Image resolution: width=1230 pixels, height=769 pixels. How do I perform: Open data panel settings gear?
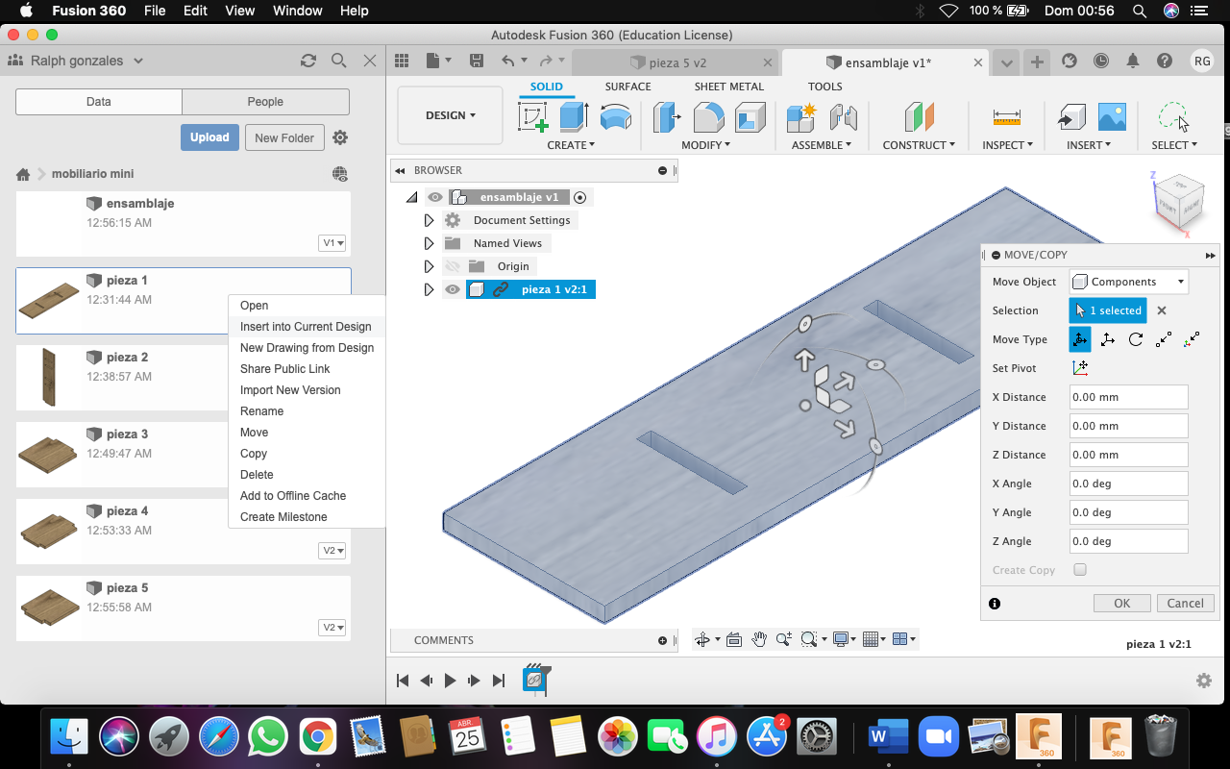(340, 137)
